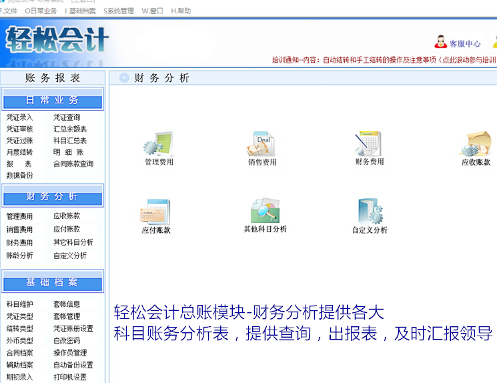Open 外币类型 in sidebar

point(19,341)
